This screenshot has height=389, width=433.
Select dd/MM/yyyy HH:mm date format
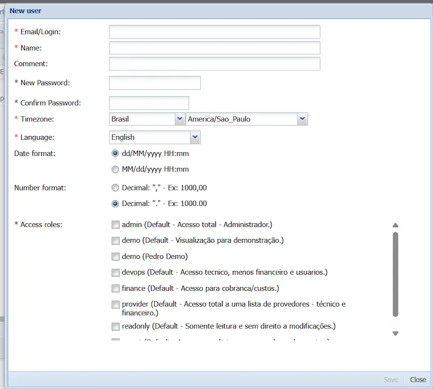click(115, 153)
